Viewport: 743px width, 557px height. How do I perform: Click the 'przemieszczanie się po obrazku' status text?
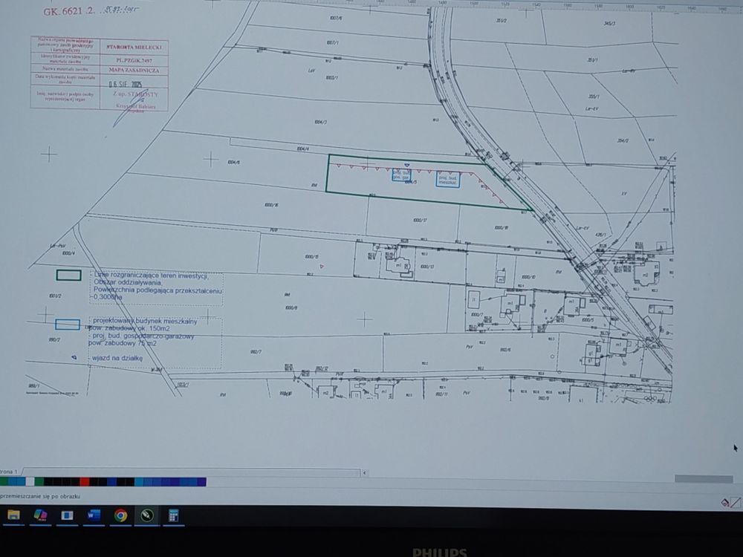coord(40,496)
